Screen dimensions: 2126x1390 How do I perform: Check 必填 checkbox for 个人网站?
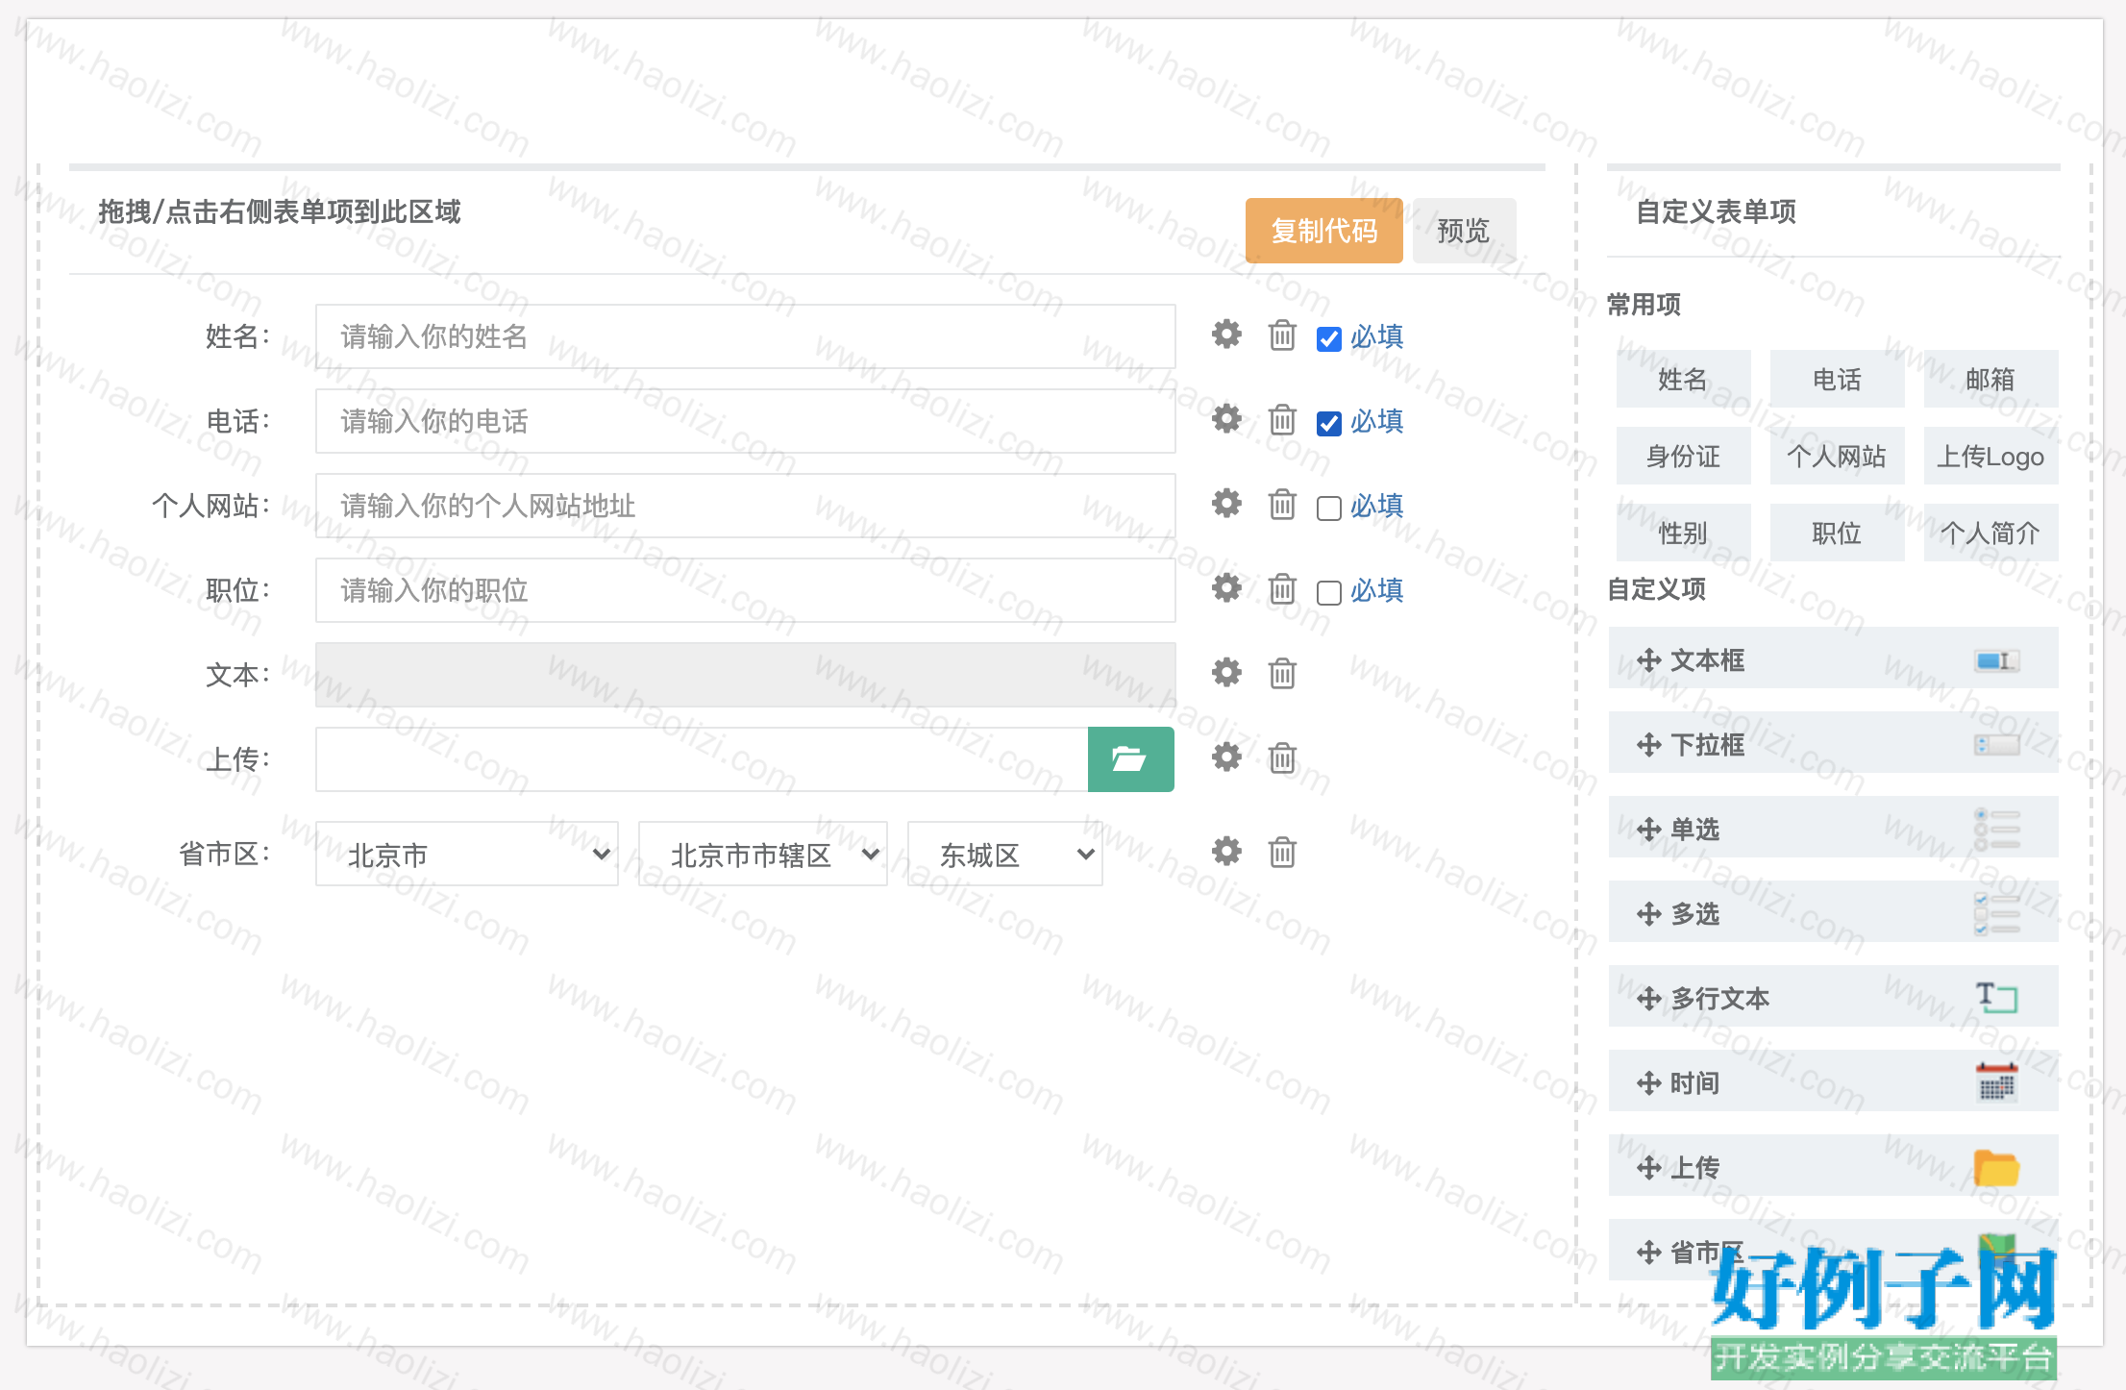click(1329, 508)
